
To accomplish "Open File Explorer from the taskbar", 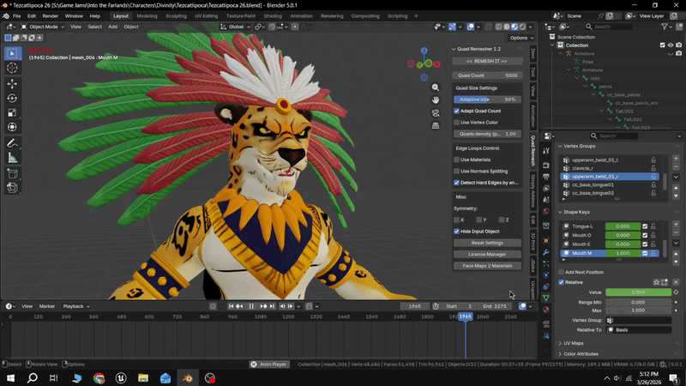I will (x=143, y=378).
